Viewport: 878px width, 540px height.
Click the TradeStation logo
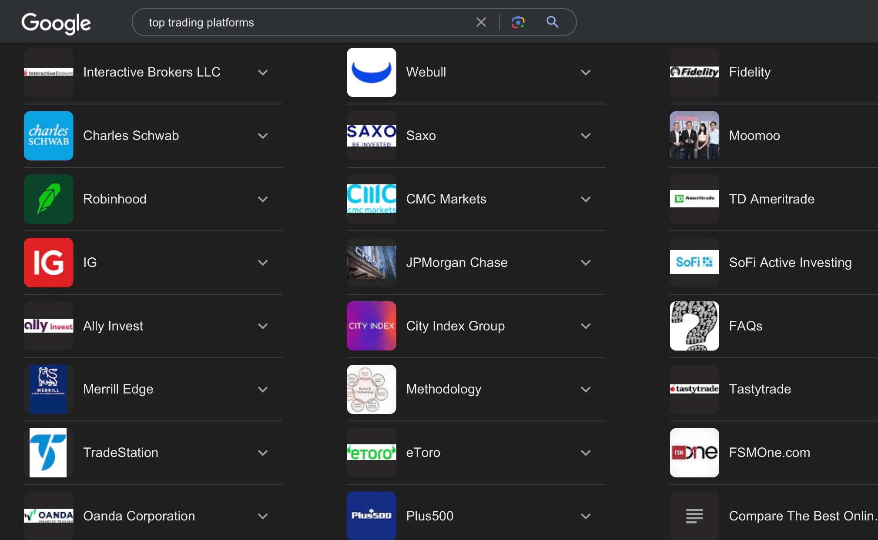tap(48, 453)
